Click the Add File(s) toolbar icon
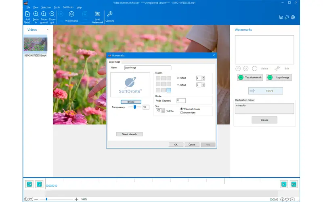Image resolution: width=323 pixels, height=202 pixels. (x=27, y=14)
